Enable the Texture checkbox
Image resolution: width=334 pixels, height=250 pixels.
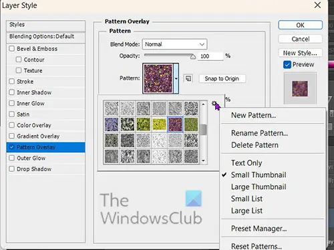point(19,70)
